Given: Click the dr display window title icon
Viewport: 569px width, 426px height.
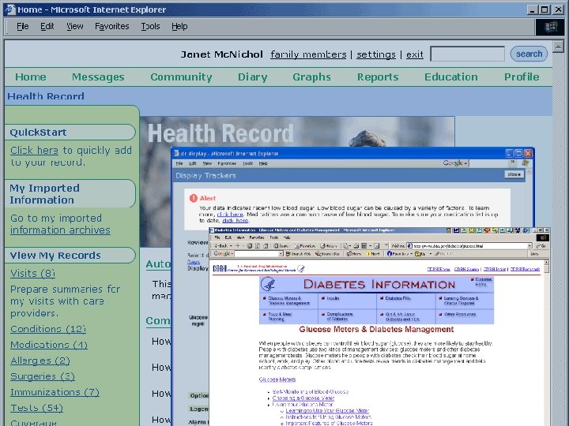Looking at the screenshot, I should 177,153.
